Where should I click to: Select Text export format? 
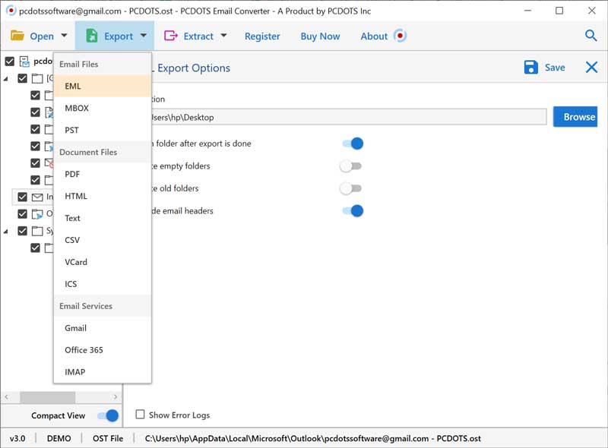click(x=103, y=218)
